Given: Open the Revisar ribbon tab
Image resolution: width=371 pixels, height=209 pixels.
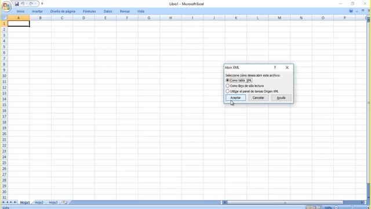Looking at the screenshot, I should click(x=125, y=12).
